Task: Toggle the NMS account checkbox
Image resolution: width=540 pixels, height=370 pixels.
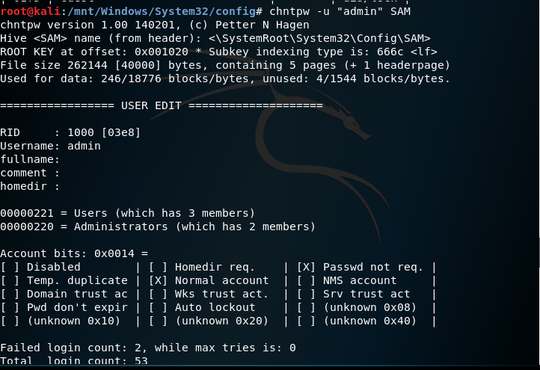Action: point(305,280)
